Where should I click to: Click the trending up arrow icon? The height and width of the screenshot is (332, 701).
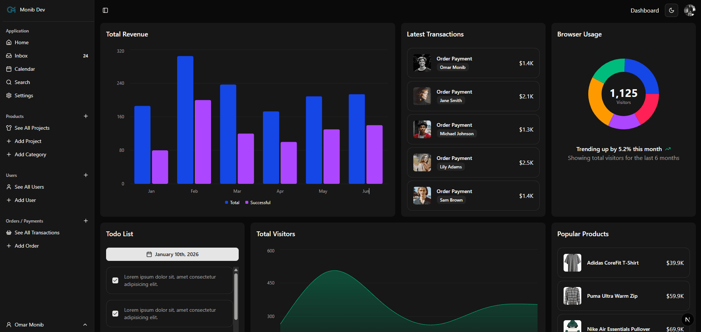pyautogui.click(x=668, y=149)
